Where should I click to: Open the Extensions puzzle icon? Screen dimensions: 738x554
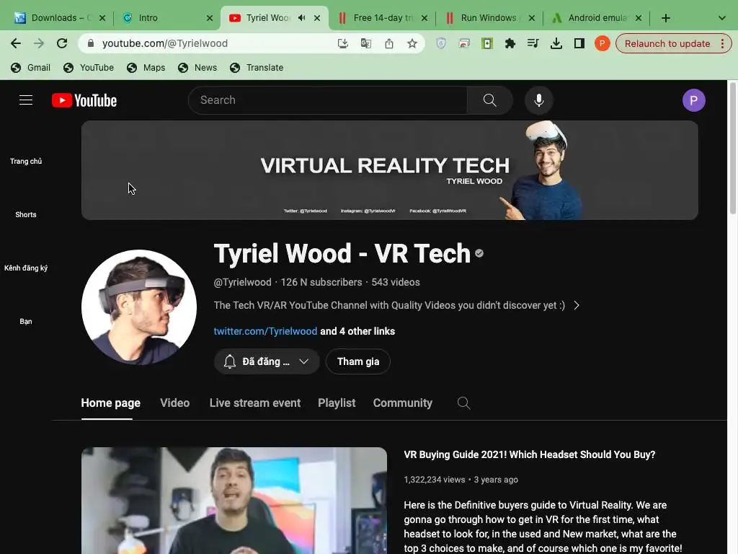click(x=510, y=43)
